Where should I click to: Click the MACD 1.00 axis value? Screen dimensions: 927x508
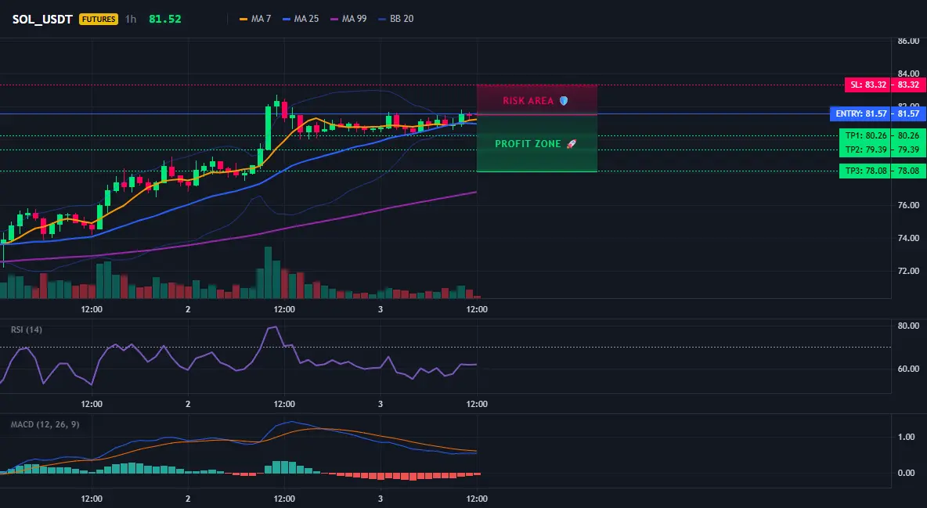[907, 437]
